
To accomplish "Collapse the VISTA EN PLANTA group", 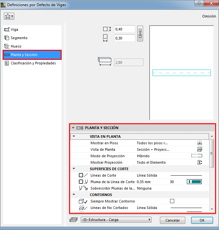I will point(74,136).
